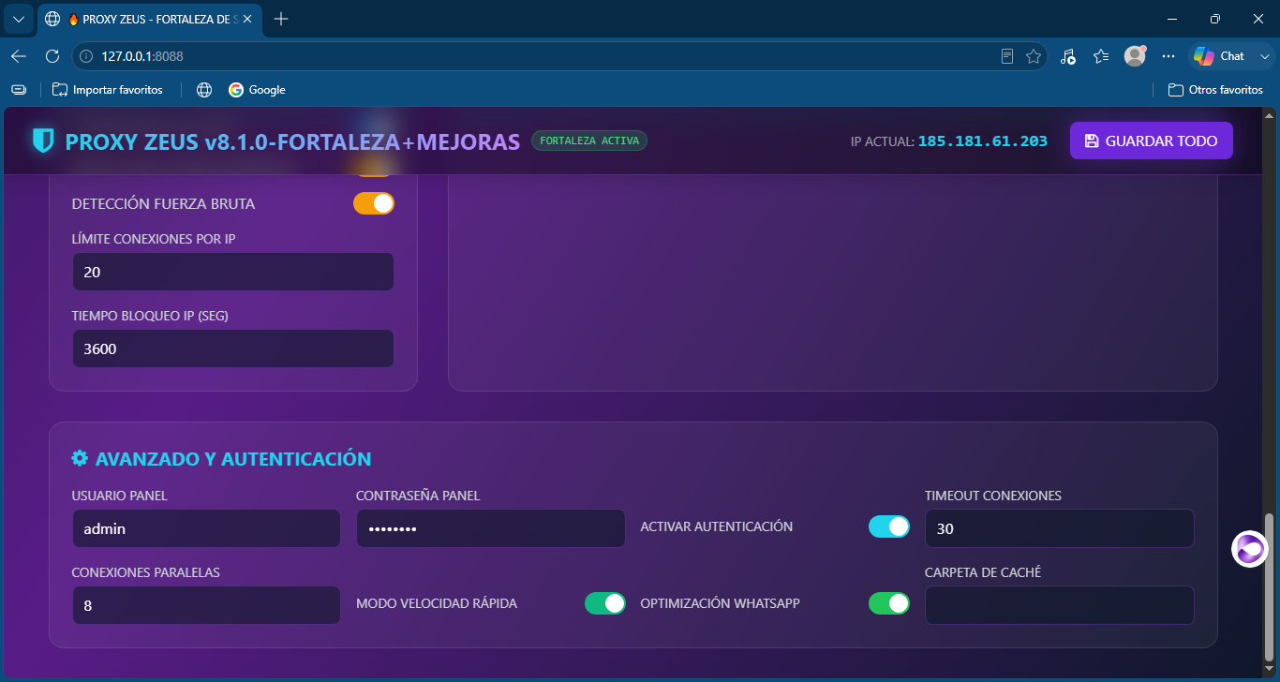Image resolution: width=1280 pixels, height=682 pixels.
Task: Toggle Optimización WhatsApp switch
Action: tap(889, 603)
